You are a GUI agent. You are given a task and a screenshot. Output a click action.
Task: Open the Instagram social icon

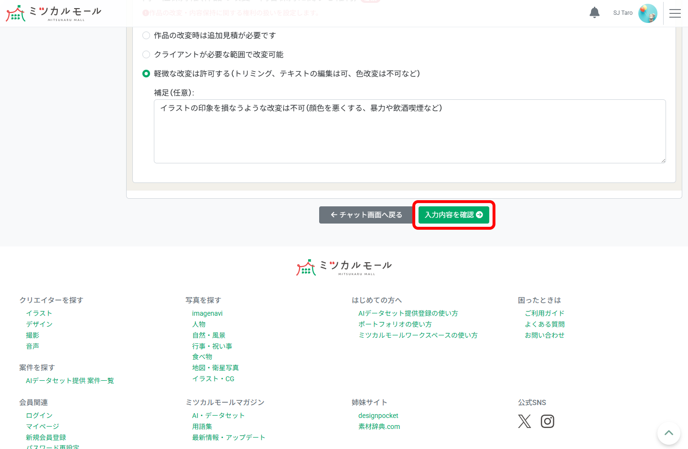(x=547, y=421)
